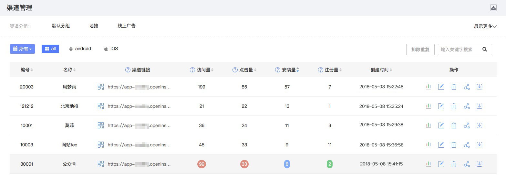506x185 pixels.
Task: Click help icon beside 安装量 header
Action: pos(278,70)
